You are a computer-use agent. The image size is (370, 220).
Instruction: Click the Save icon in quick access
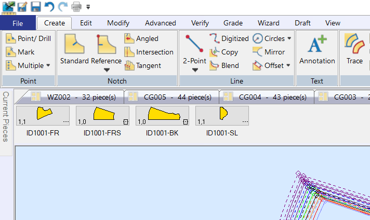click(36, 7)
